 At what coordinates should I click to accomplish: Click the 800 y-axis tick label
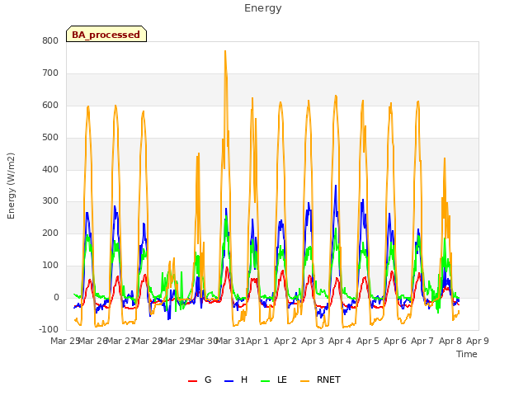(x=50, y=40)
